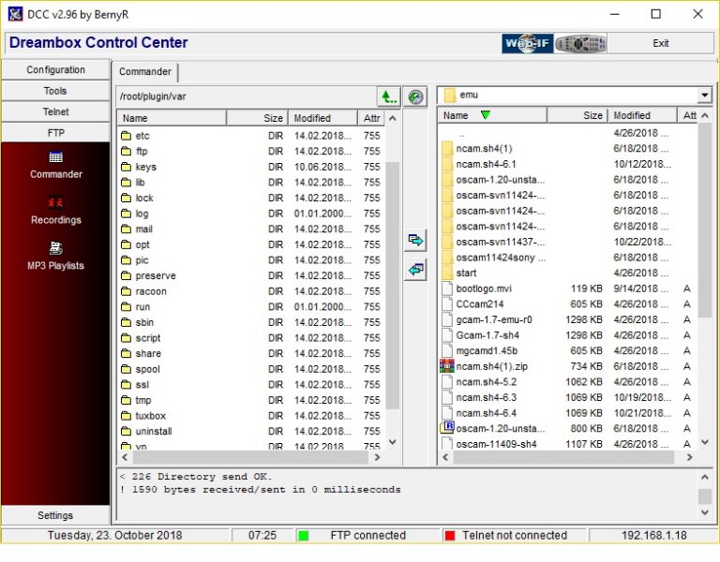Go up one directory with green arrow
Screen dimensions: 720x562
click(388, 96)
